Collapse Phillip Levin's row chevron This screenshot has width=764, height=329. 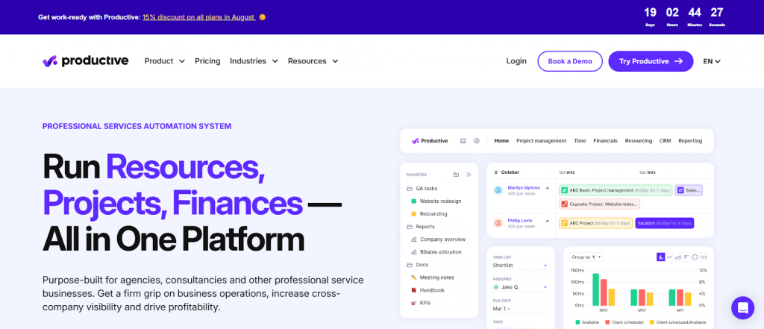click(x=547, y=221)
